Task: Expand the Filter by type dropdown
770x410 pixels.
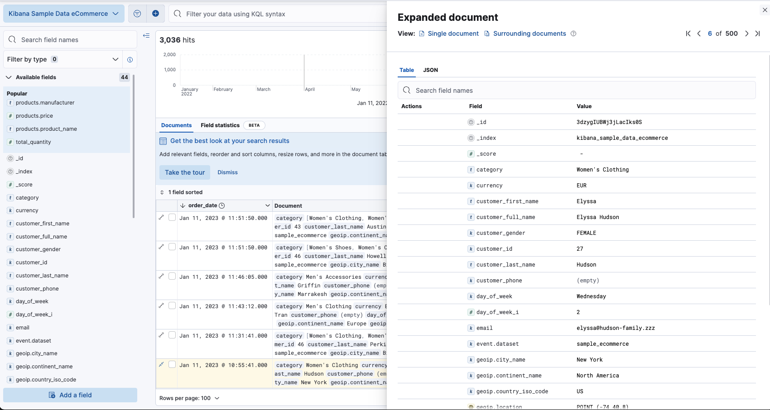Action: tap(115, 59)
